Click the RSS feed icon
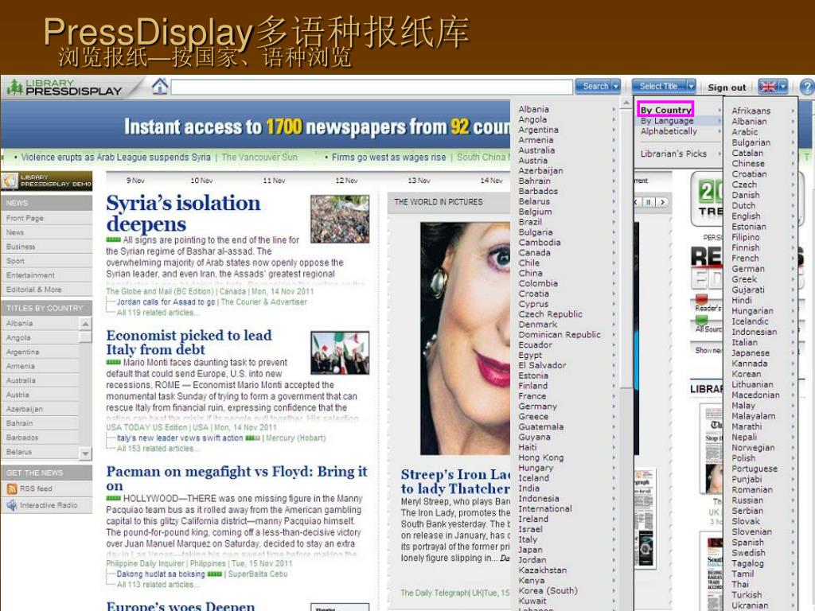 click(x=11, y=489)
